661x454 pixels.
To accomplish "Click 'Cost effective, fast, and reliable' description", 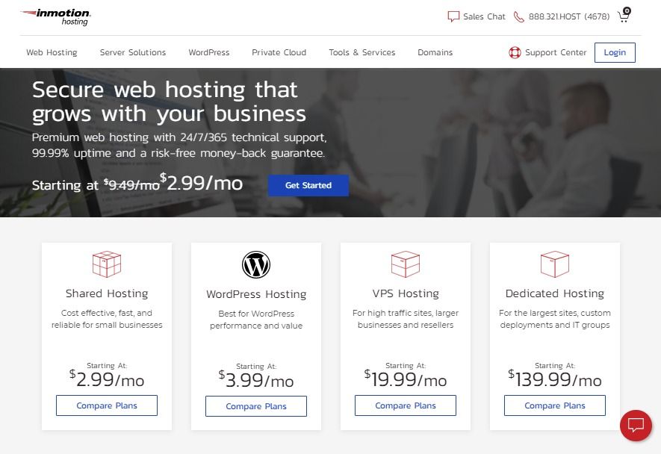I will point(107,319).
